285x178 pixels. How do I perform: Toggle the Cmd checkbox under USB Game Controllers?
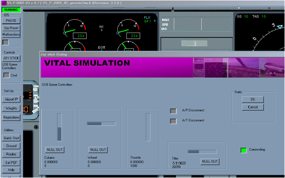point(6,75)
